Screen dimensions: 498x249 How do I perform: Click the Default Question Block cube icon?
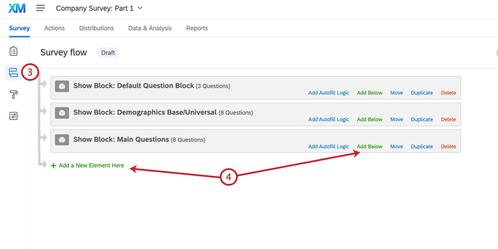(62, 86)
